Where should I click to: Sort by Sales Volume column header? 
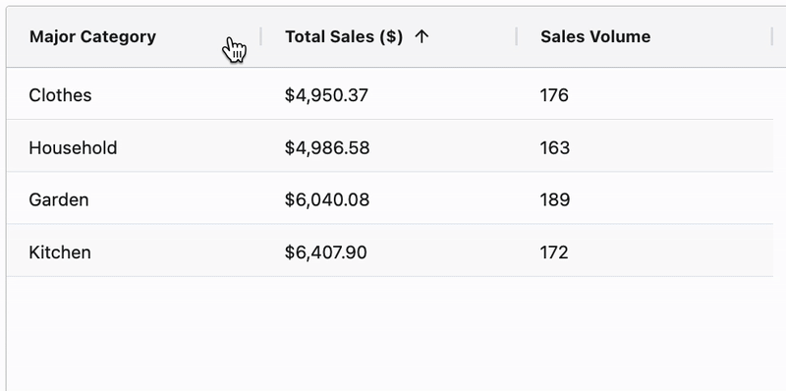[595, 36]
